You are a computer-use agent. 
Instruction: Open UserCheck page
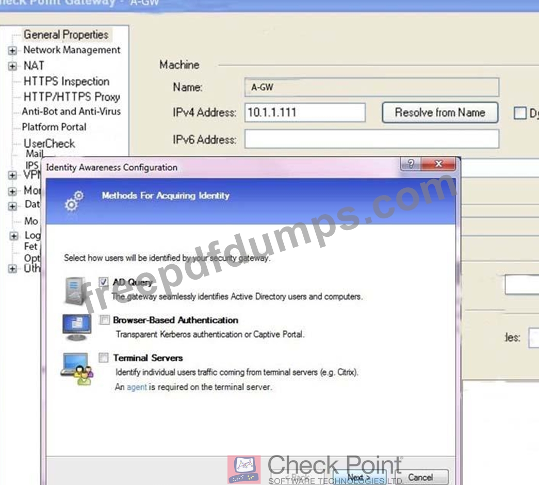tap(49, 143)
